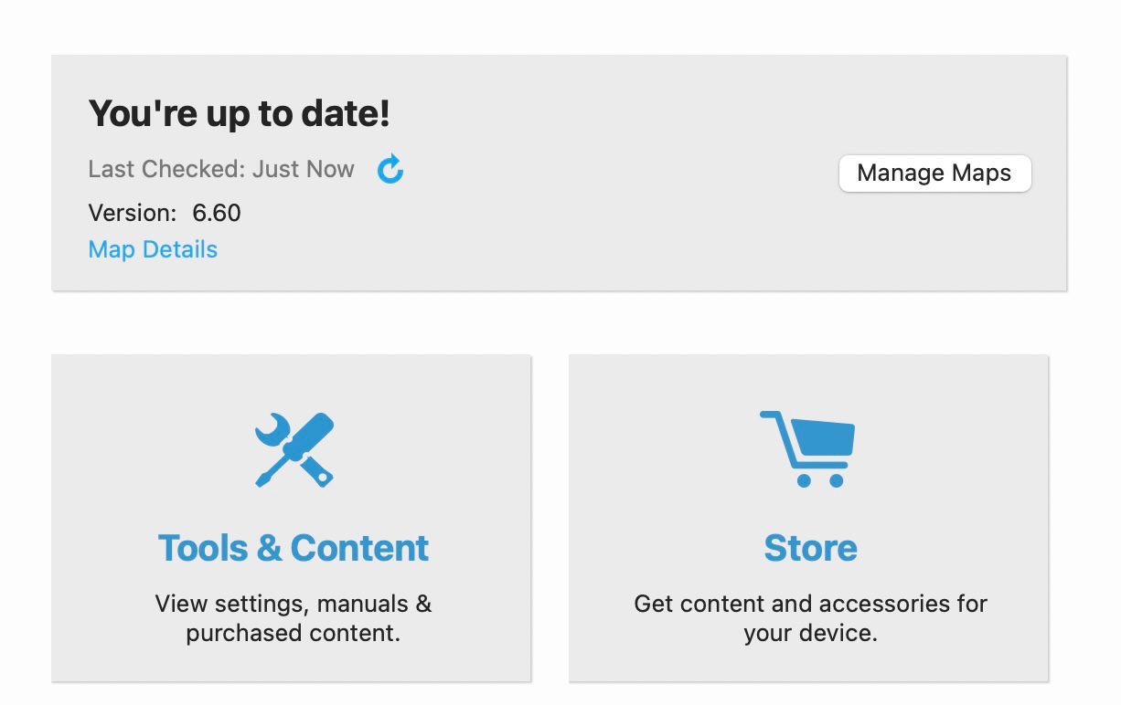Click "Get content and accessories" description
Screen dimensions: 1121x705
tap(810, 618)
